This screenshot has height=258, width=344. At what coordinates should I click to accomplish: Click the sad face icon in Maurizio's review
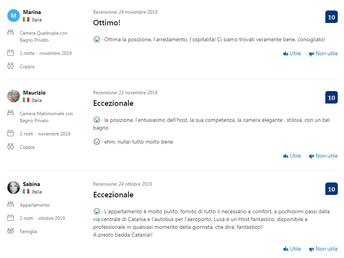[97, 142]
